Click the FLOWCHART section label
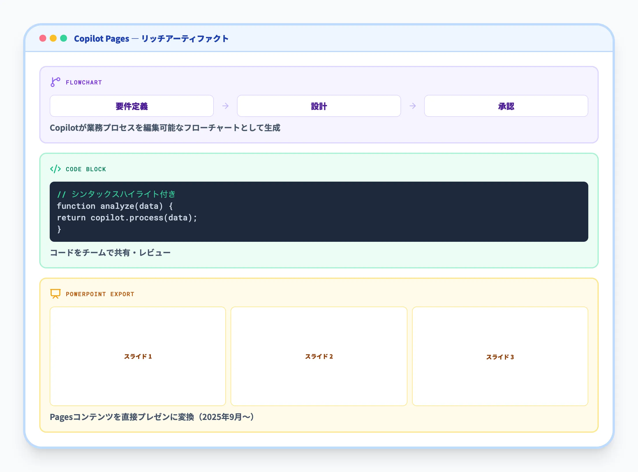 click(84, 82)
